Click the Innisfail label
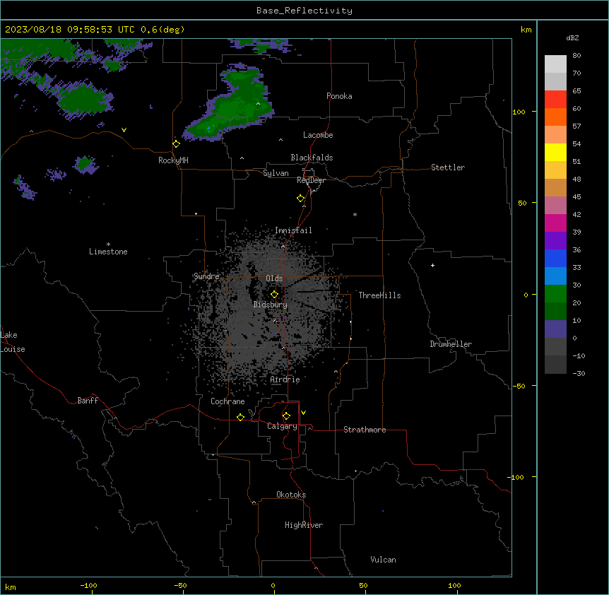The height and width of the screenshot is (595, 609). pyautogui.click(x=293, y=230)
